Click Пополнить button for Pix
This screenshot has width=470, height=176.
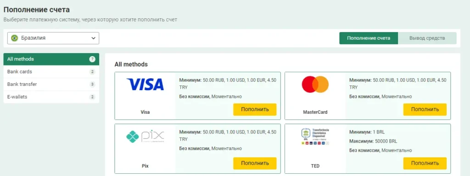(x=255, y=164)
